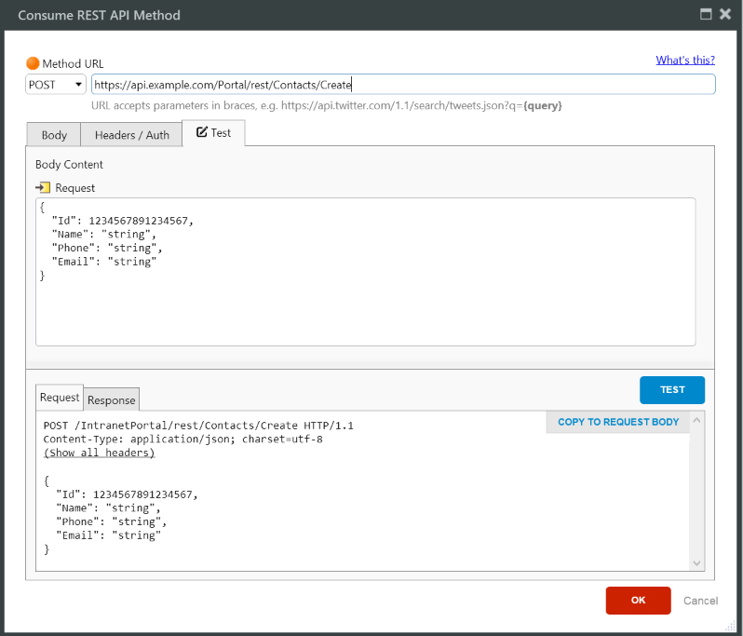Focus the Method URL input field
Image resolution: width=743 pixels, height=636 pixels.
coord(402,85)
